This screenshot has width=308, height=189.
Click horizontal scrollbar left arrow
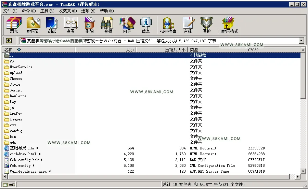5,177
